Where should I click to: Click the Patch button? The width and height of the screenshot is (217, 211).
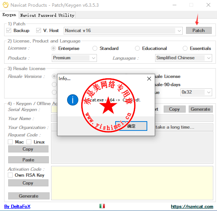click(199, 31)
